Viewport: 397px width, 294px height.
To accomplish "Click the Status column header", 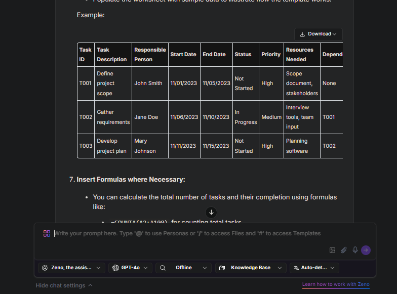I will tap(246, 55).
